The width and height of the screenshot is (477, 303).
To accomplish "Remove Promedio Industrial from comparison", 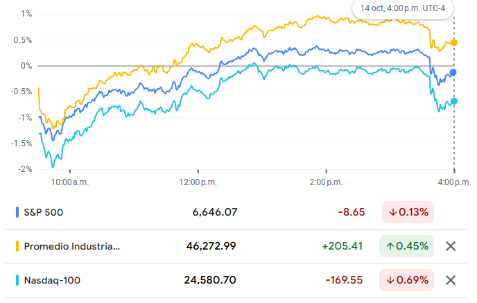I will [x=451, y=246].
